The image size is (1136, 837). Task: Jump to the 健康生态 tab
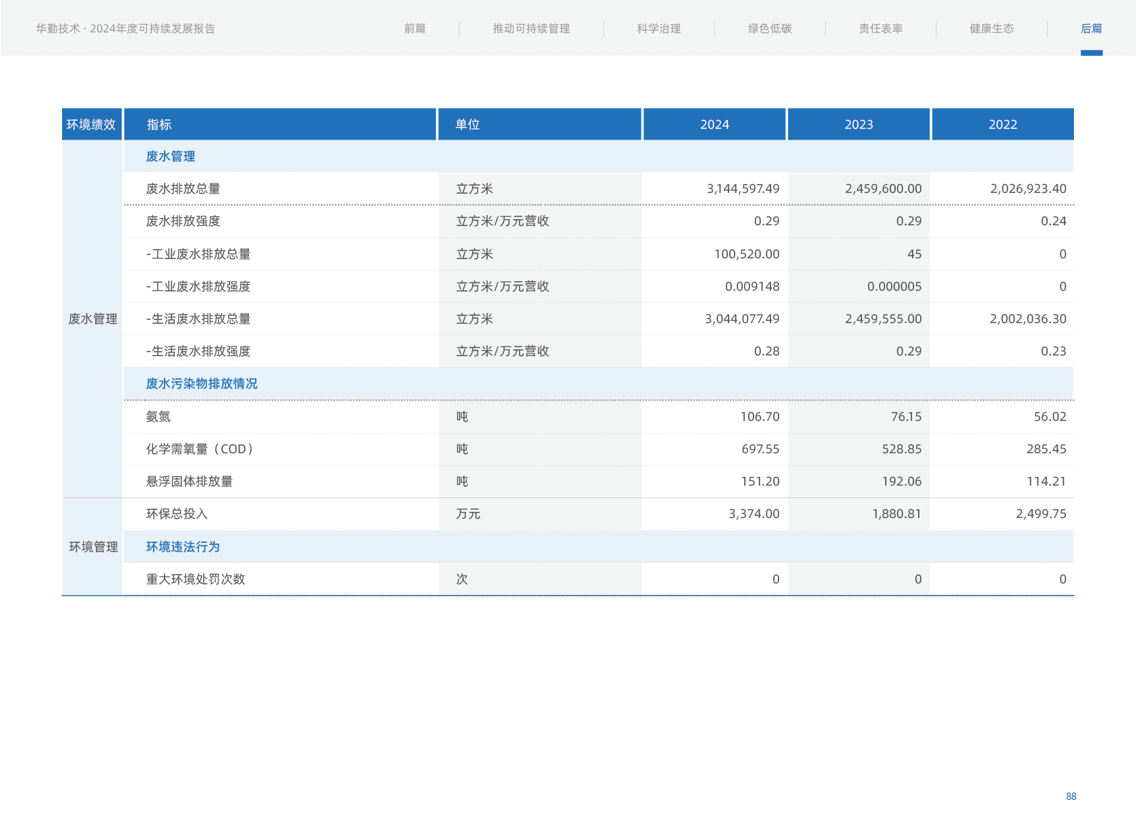(991, 28)
